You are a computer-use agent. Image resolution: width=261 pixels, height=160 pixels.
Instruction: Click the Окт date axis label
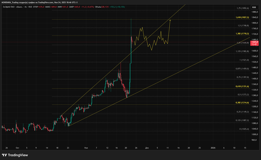[17, 148]
